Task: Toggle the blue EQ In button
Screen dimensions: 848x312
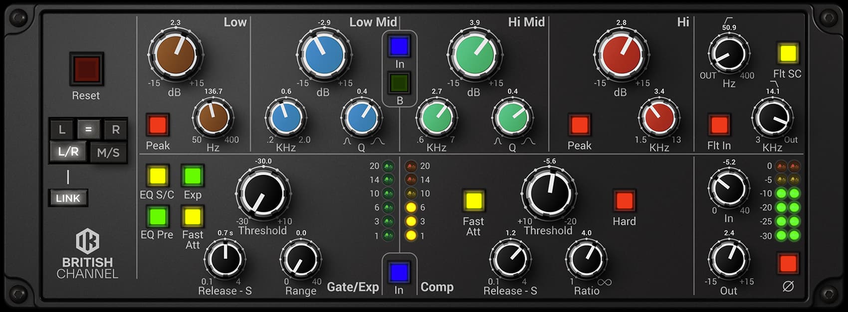Action: [x=399, y=46]
